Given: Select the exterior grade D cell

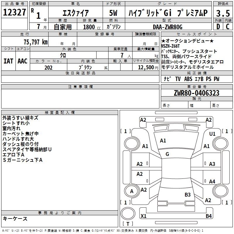Looking at the screenshot, I should pos(218,27).
